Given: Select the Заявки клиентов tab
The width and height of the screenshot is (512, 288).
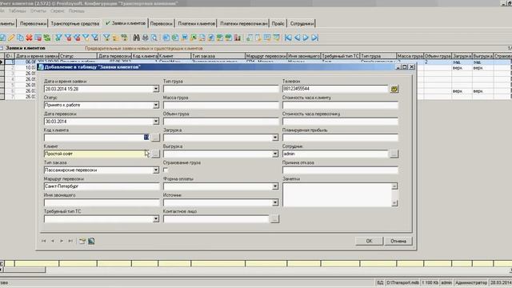Looking at the screenshot, I should pos(126,23).
